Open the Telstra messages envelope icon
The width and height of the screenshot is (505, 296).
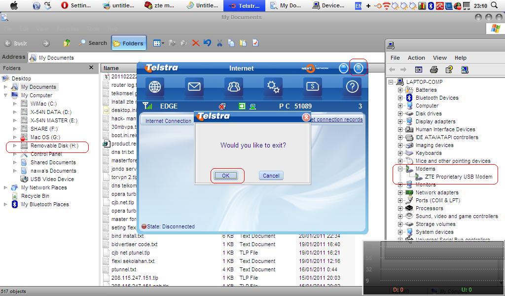click(x=194, y=87)
